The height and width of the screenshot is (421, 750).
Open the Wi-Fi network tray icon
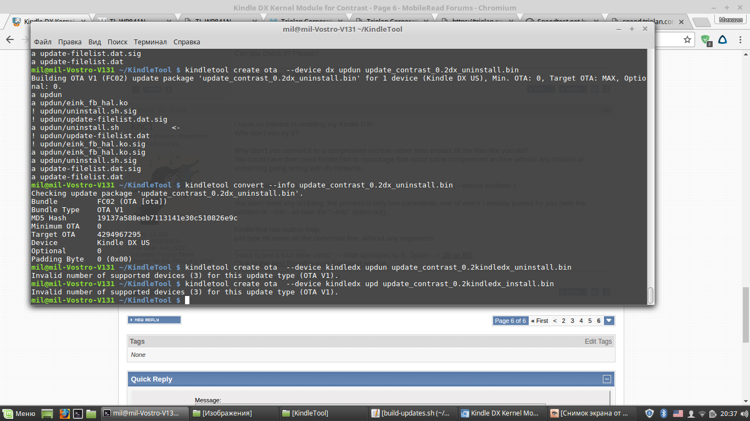coord(702,413)
